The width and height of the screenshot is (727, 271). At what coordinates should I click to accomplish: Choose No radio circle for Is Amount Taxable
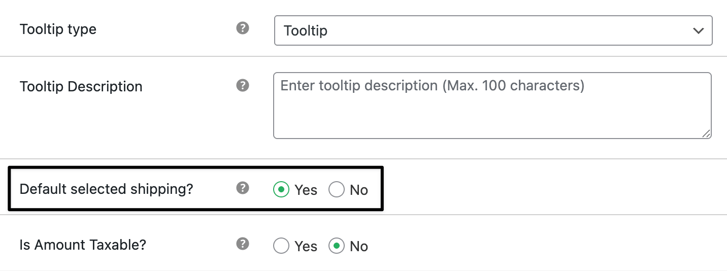(x=336, y=246)
